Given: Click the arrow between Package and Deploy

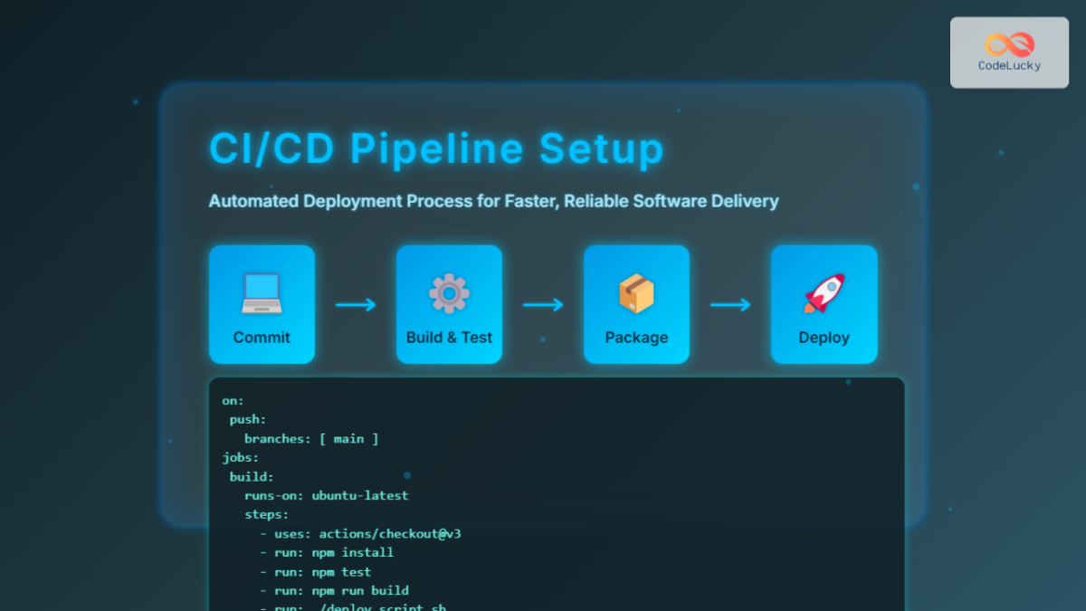Looking at the screenshot, I should (730, 305).
